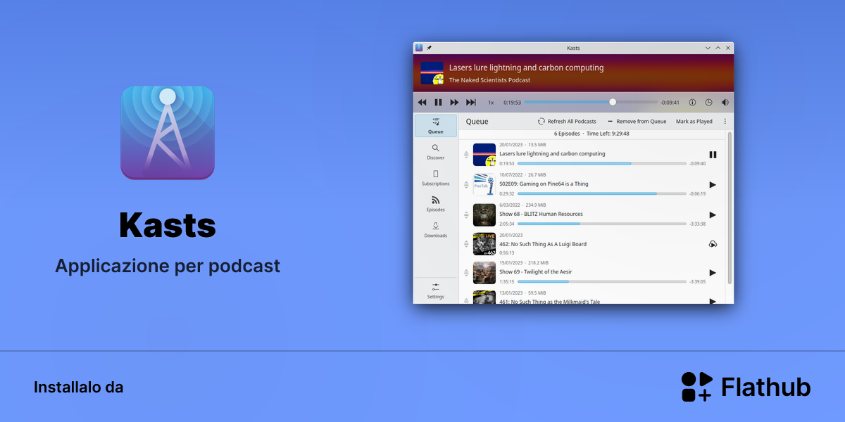845x422 pixels.
Task: Click title S02E09: Gaming on Pine64 is a Thing
Action: tap(544, 184)
